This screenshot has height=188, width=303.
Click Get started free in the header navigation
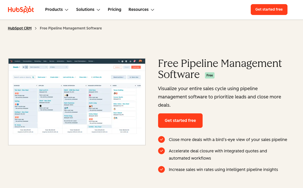(269, 10)
